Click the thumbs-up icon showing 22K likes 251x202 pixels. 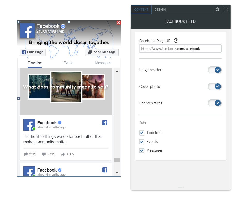point(26,154)
